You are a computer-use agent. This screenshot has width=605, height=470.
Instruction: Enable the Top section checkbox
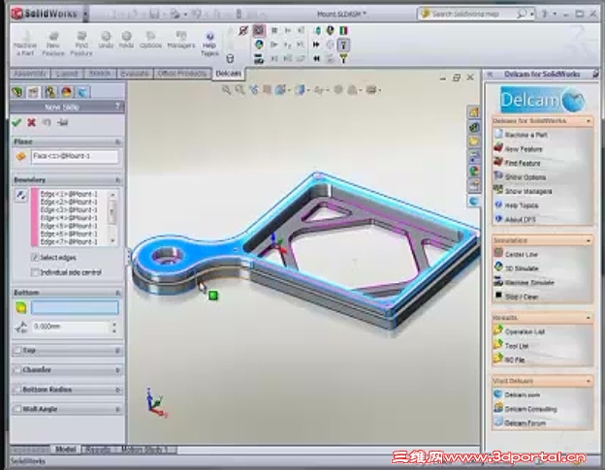click(x=17, y=350)
